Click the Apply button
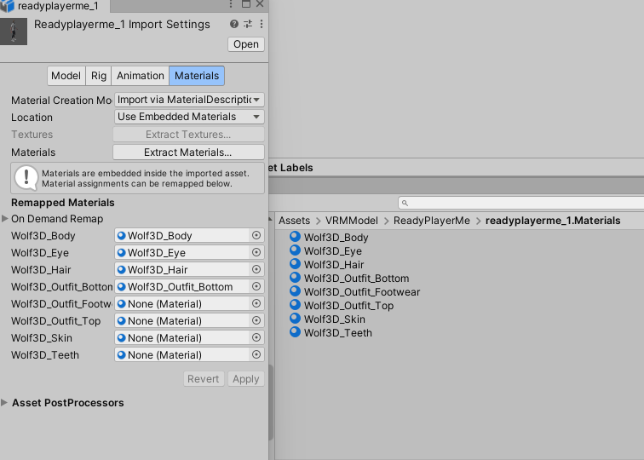 [x=245, y=379]
